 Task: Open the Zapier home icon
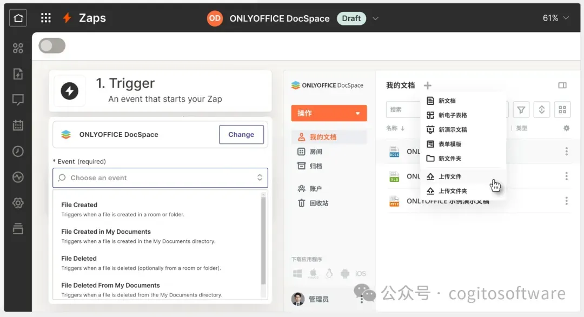click(x=18, y=18)
